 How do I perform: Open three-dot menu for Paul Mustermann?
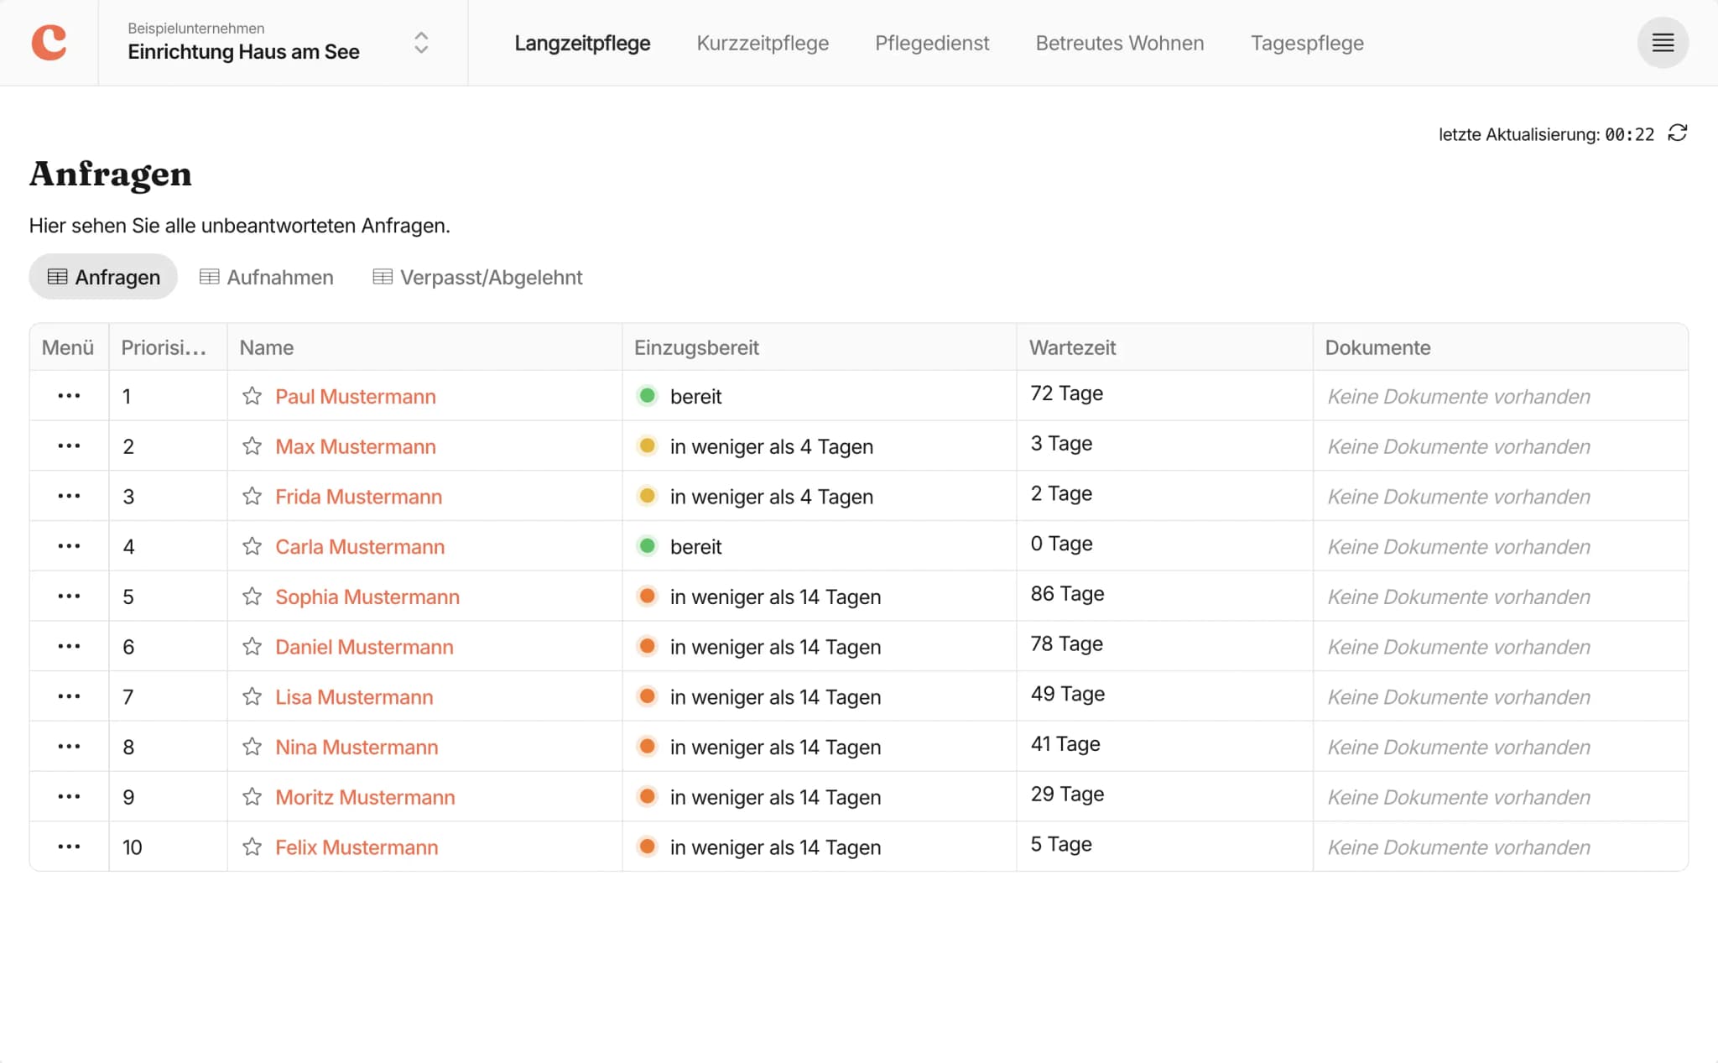point(69,395)
